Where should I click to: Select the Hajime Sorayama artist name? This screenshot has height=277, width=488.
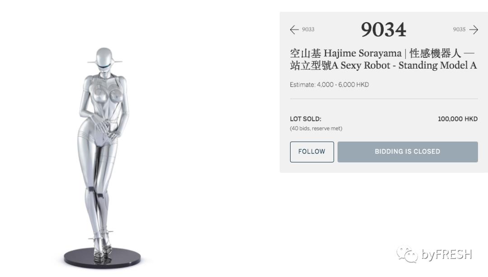[x=362, y=53]
